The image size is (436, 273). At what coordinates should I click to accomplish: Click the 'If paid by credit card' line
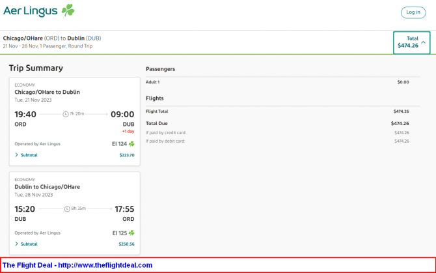coord(277,133)
